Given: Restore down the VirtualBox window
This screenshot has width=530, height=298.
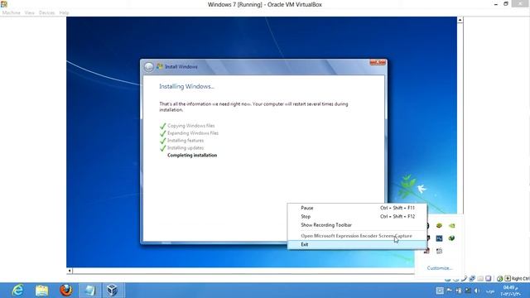Looking at the screenshot, I should point(506,4).
